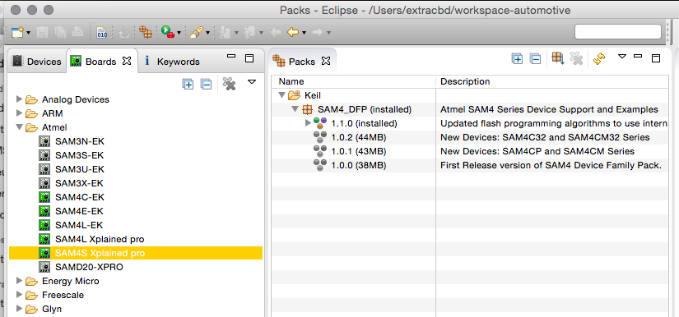Expand the ARM folder
This screenshot has width=679, height=317.
click(x=19, y=113)
